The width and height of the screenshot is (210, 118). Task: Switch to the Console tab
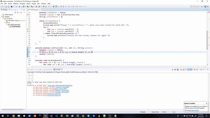pos(58,69)
